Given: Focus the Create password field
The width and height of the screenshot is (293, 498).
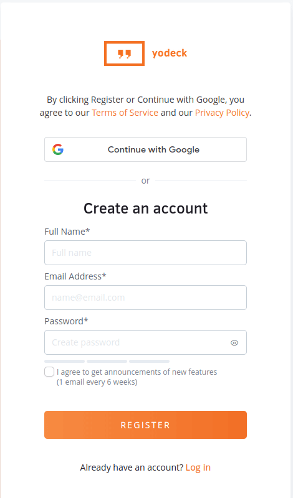Looking at the screenshot, I should 145,342.
